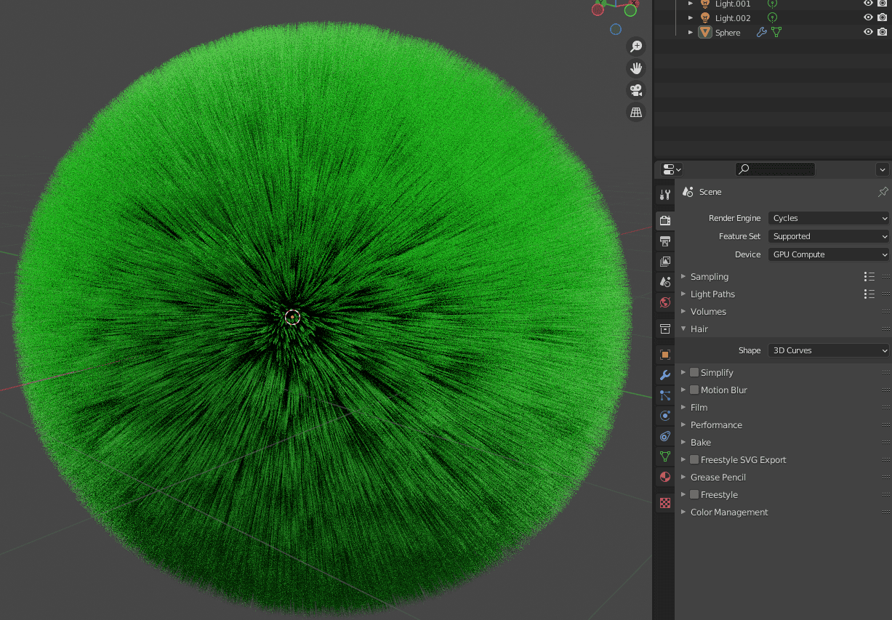Open the Texture Properties checker tab
This screenshot has height=620, width=892.
[664, 502]
